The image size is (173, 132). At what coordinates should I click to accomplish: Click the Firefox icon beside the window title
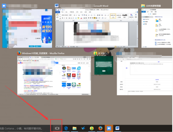coord(19,53)
